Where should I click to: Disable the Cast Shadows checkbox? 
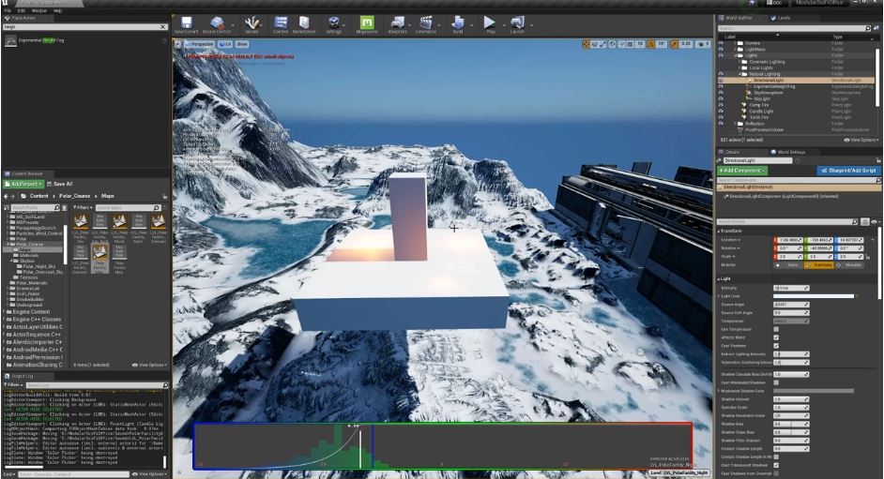pyautogui.click(x=776, y=346)
